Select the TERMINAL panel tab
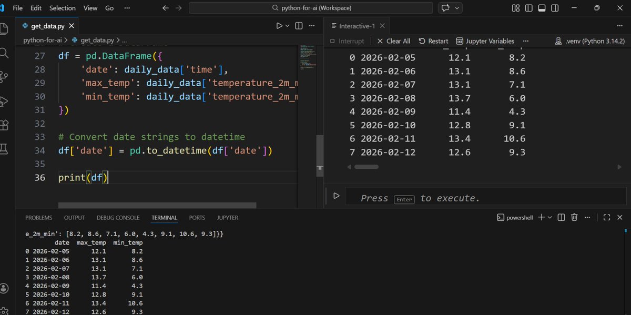 165,217
